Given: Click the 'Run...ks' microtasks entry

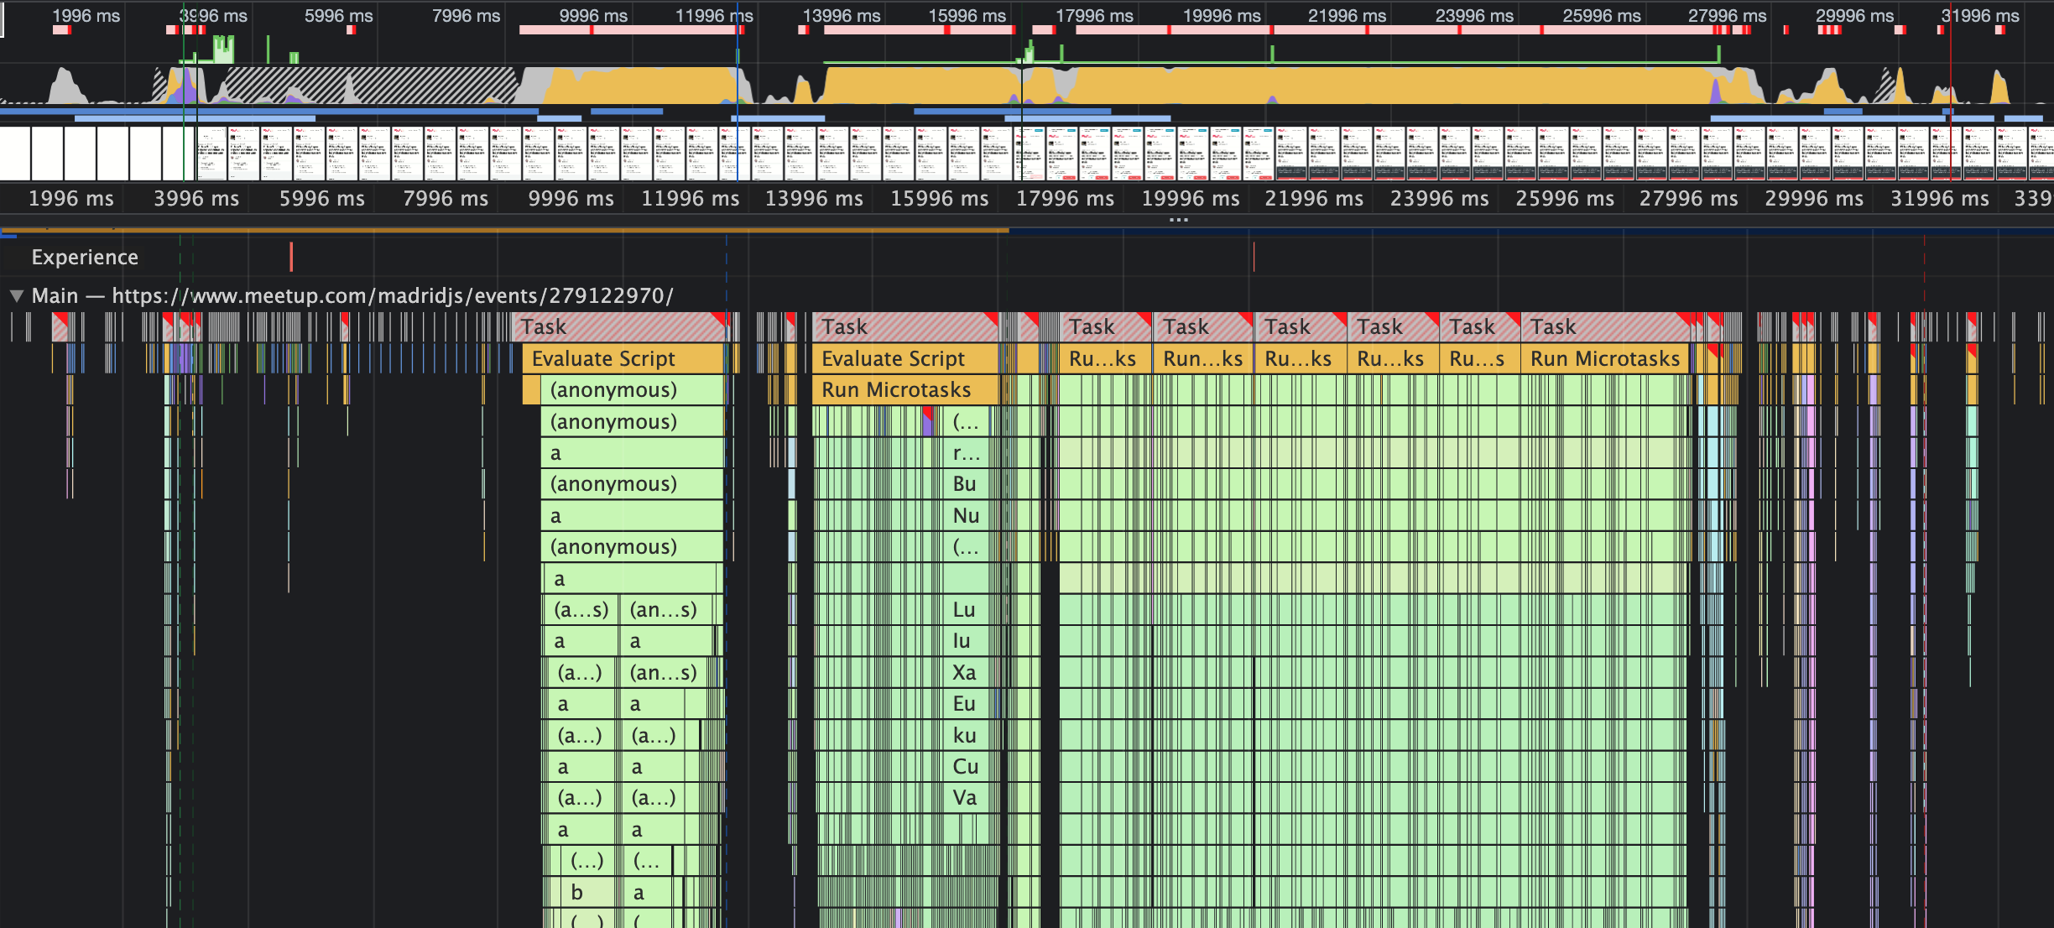Looking at the screenshot, I should 1202,359.
